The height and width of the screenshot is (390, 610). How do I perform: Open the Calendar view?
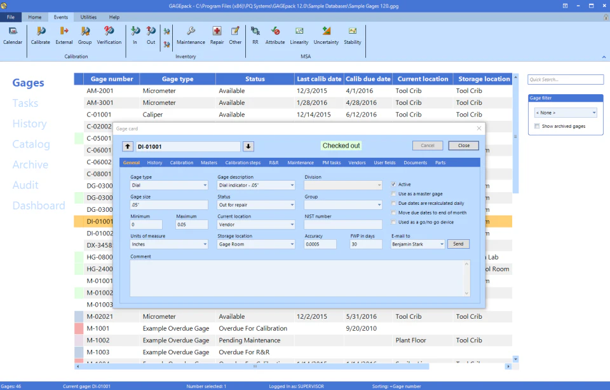click(13, 36)
